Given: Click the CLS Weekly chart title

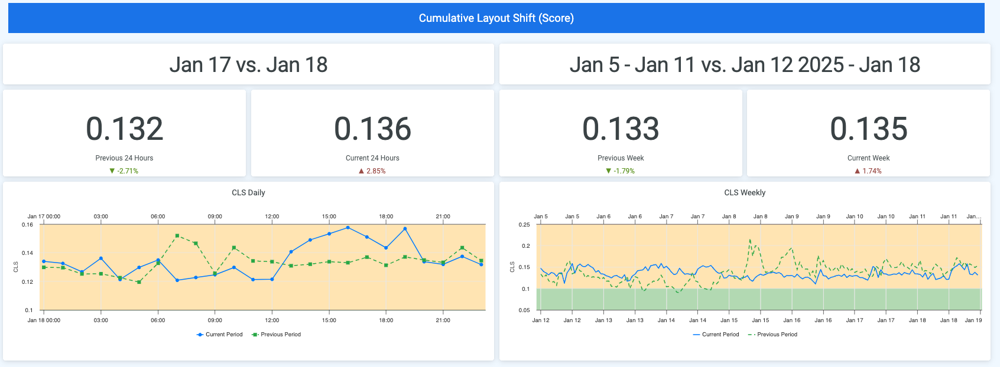Looking at the screenshot, I should (745, 193).
